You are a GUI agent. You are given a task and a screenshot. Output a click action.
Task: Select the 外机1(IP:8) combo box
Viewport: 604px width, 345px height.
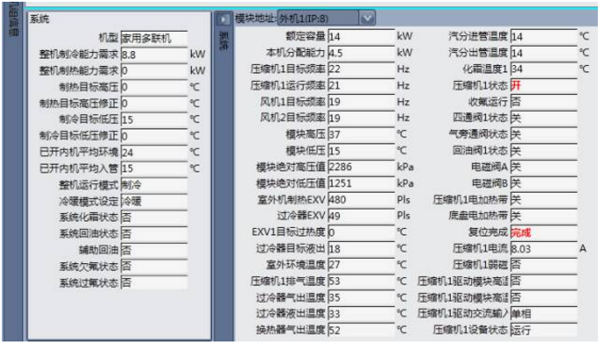327,18
